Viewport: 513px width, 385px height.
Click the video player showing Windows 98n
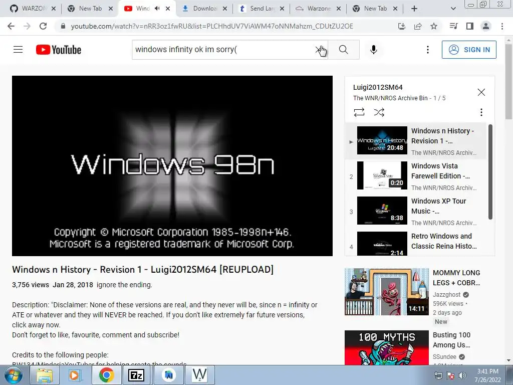click(172, 165)
